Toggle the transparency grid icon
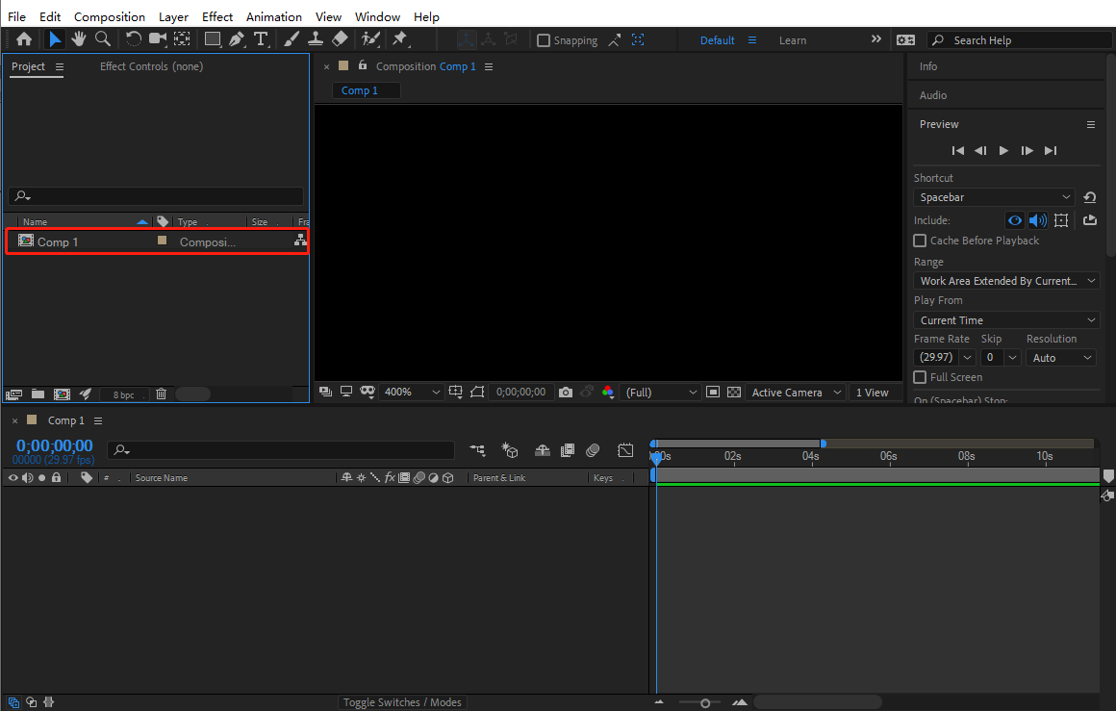 (734, 393)
